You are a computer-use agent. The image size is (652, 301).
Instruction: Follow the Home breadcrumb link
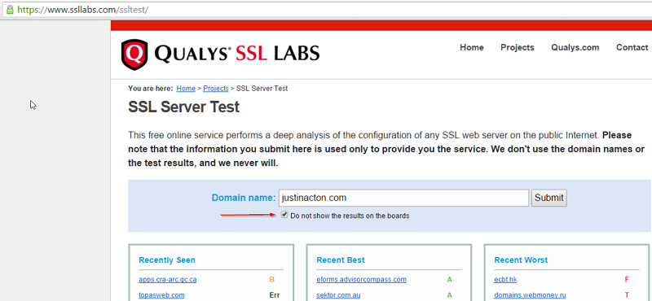[186, 89]
